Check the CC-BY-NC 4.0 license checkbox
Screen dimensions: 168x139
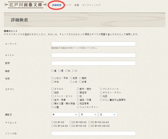71,126
